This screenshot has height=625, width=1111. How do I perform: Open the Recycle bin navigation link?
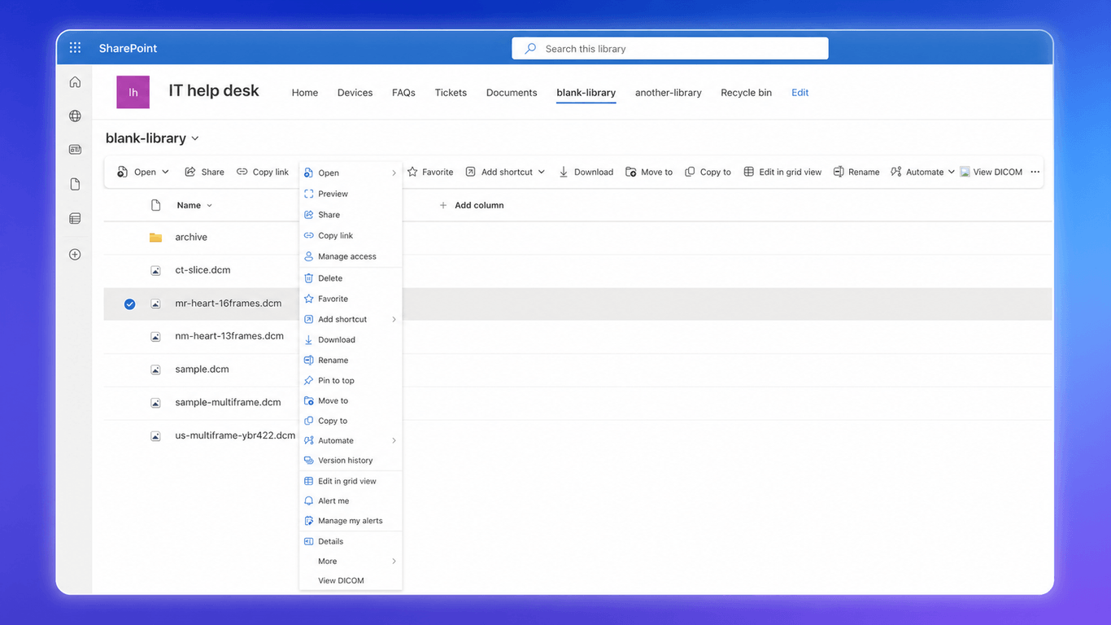tap(746, 93)
